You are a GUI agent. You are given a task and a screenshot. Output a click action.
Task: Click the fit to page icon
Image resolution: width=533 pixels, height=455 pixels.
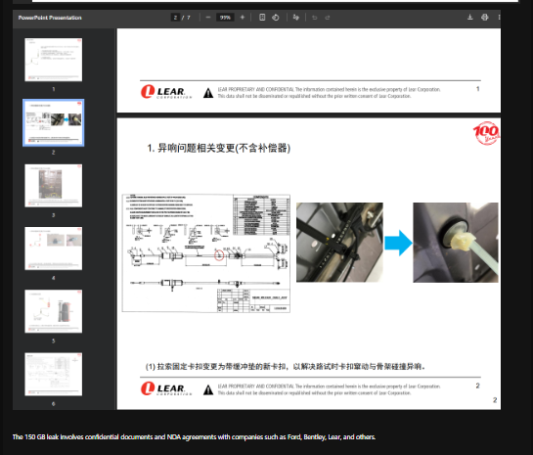[x=262, y=18]
